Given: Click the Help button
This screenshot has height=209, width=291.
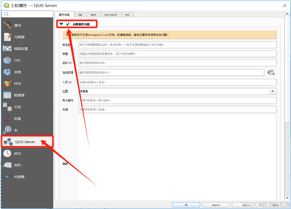Looking at the screenshot, I should point(275,205).
